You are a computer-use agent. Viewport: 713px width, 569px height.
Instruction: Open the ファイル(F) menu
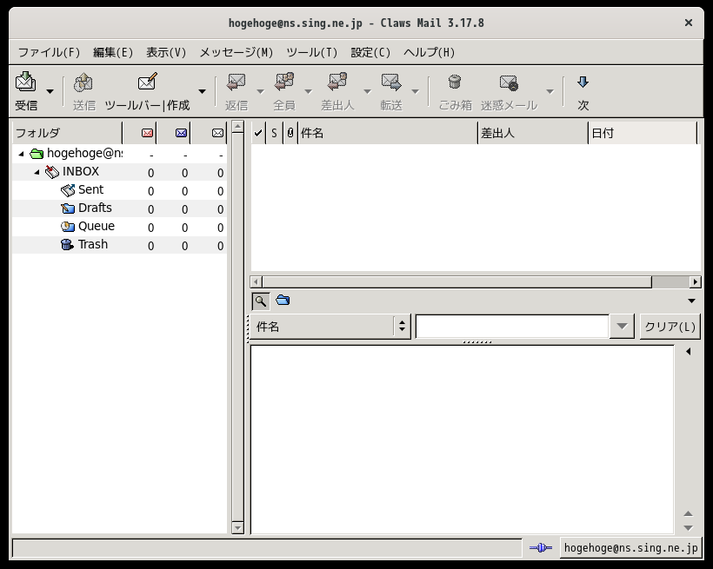pos(49,52)
